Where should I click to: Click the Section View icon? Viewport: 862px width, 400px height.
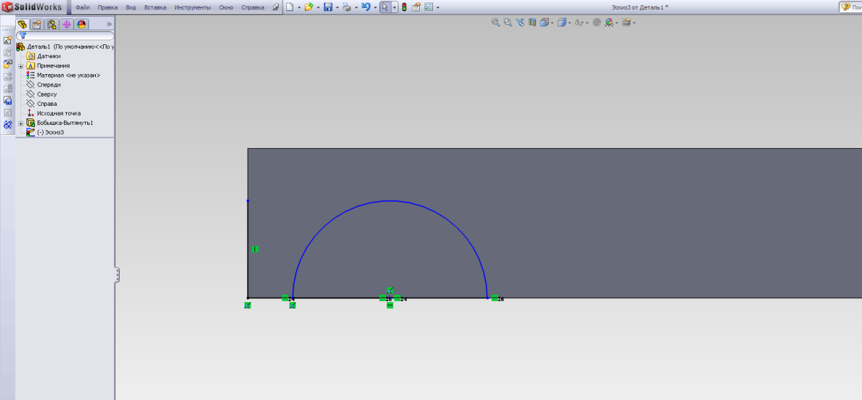[532, 22]
